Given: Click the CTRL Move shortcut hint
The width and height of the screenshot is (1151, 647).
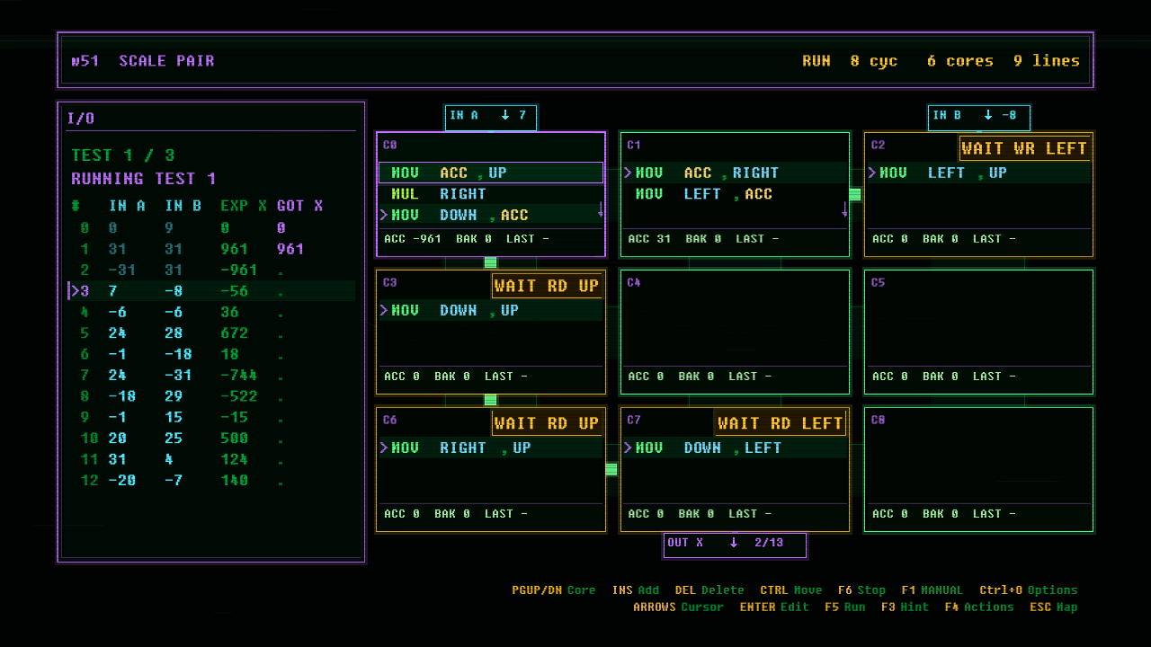Looking at the screenshot, I should point(791,590).
